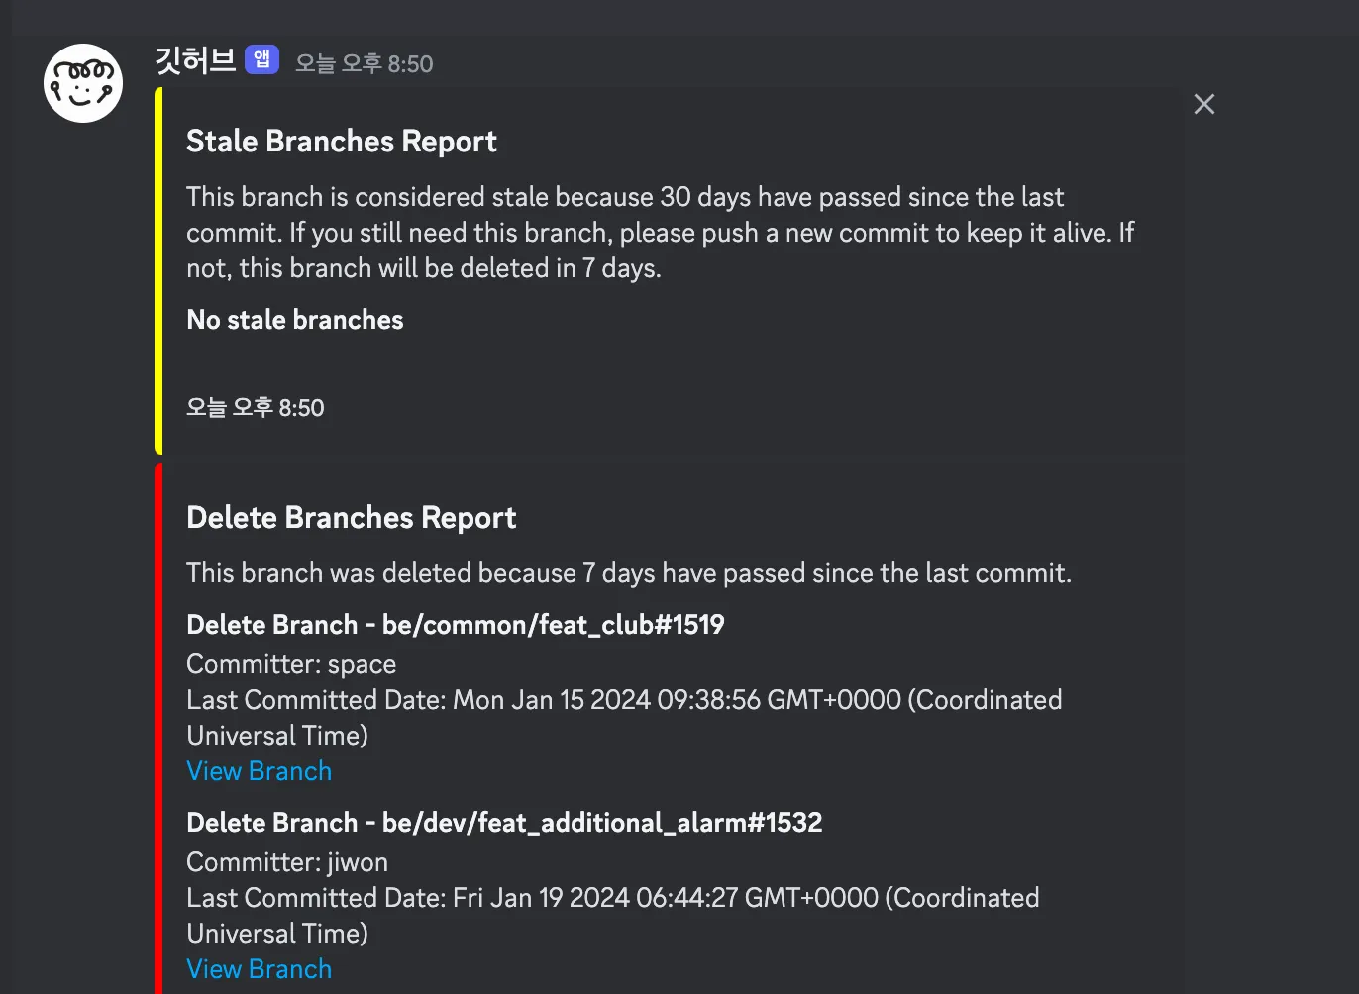Viewport: 1359px width, 994px height.
Task: Click the timestamp inside the Stale Branches embed
Action: tap(256, 408)
